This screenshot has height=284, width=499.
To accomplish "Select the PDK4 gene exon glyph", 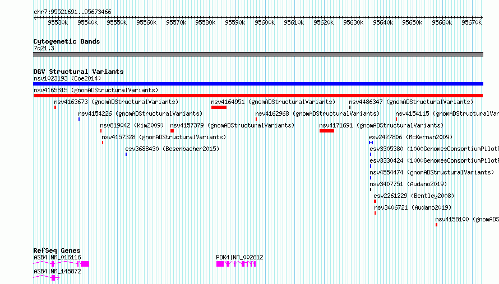I will pyautogui.click(x=236, y=264).
